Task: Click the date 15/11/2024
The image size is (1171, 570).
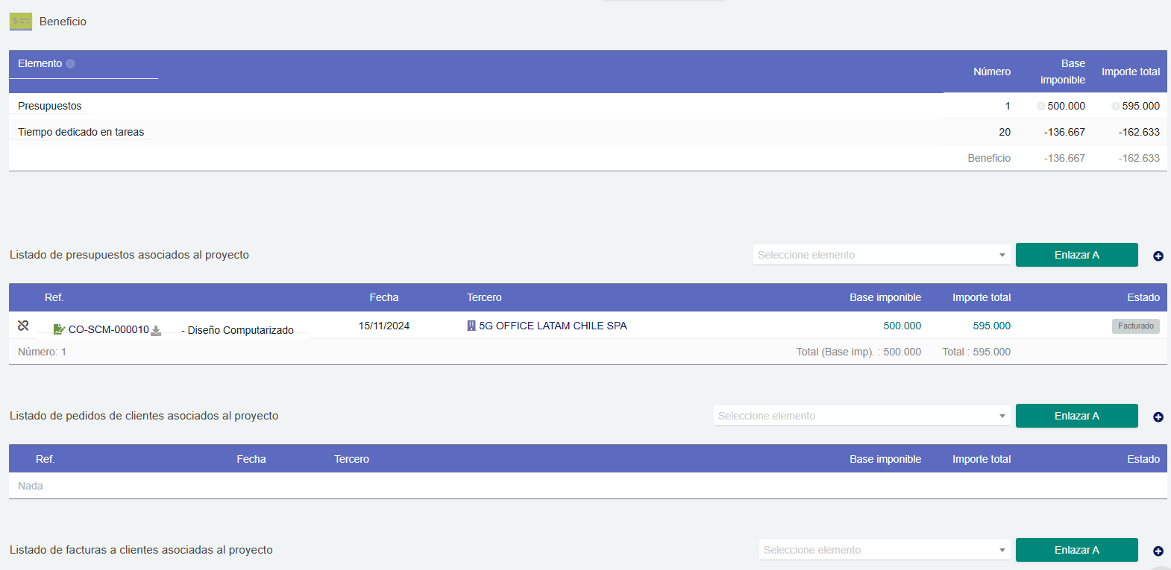Action: pyautogui.click(x=384, y=326)
